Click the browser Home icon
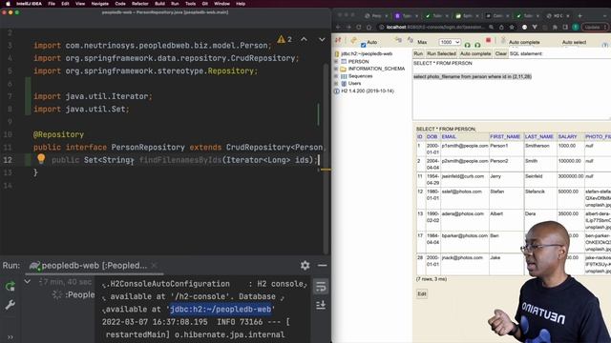The height and width of the screenshot is (343, 611). coord(369,28)
